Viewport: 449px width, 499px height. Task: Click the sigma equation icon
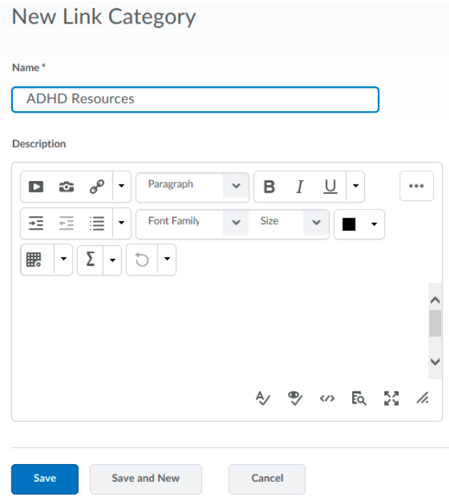tap(91, 260)
